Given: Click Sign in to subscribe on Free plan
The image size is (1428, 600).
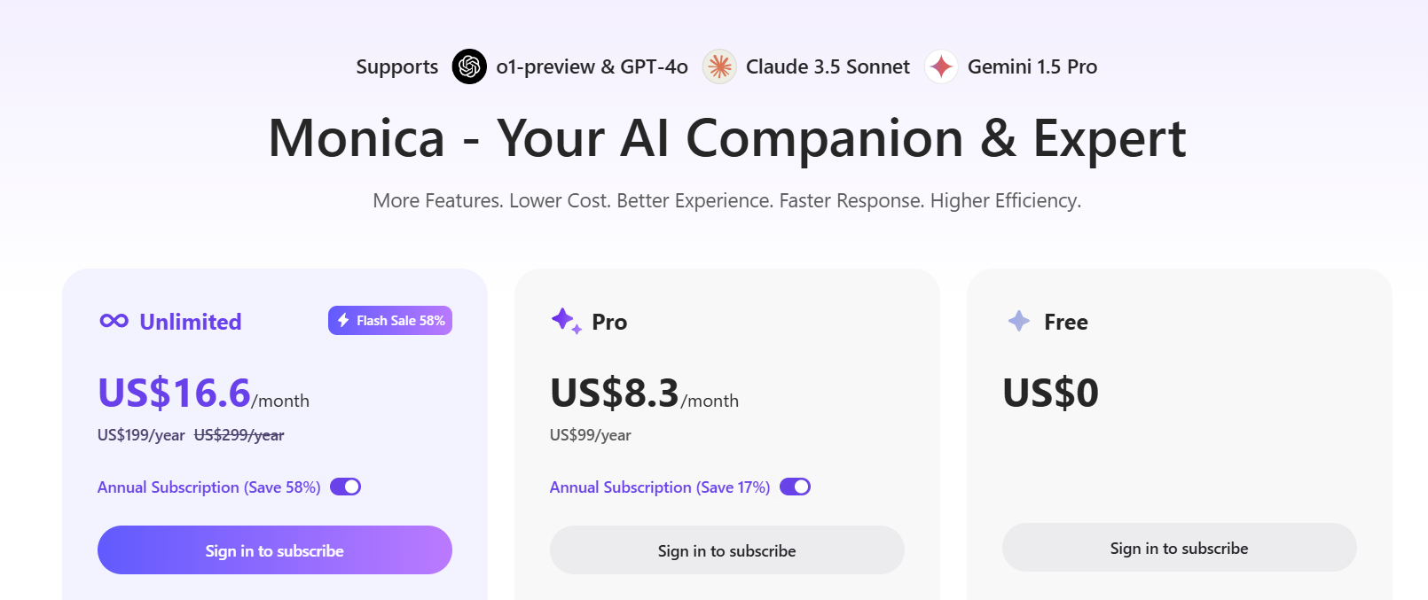Looking at the screenshot, I should (x=1179, y=548).
